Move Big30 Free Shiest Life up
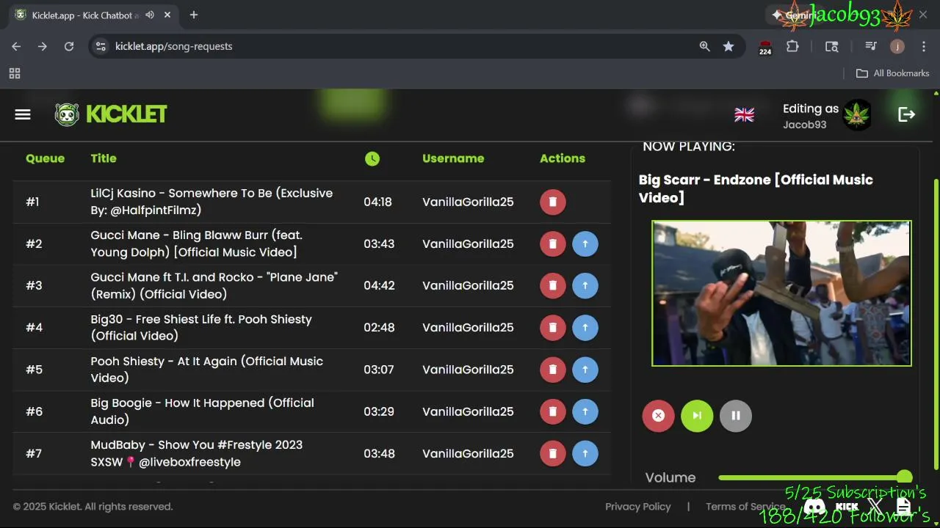The image size is (940, 528). coord(585,328)
